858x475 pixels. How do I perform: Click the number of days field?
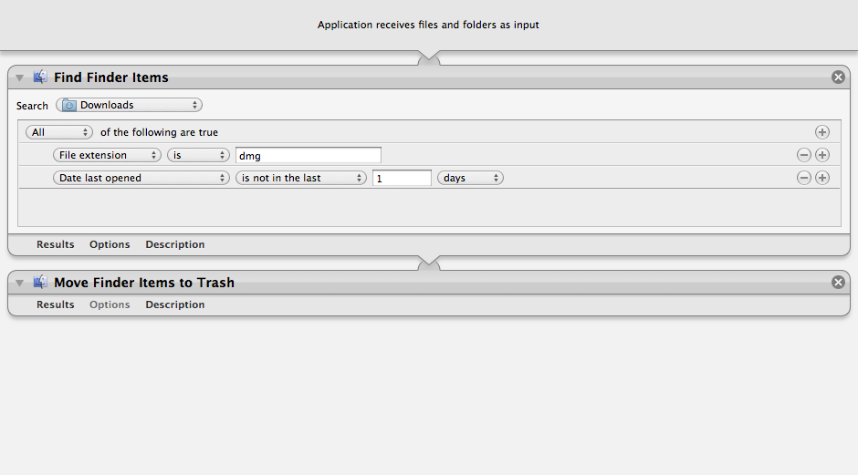(402, 178)
